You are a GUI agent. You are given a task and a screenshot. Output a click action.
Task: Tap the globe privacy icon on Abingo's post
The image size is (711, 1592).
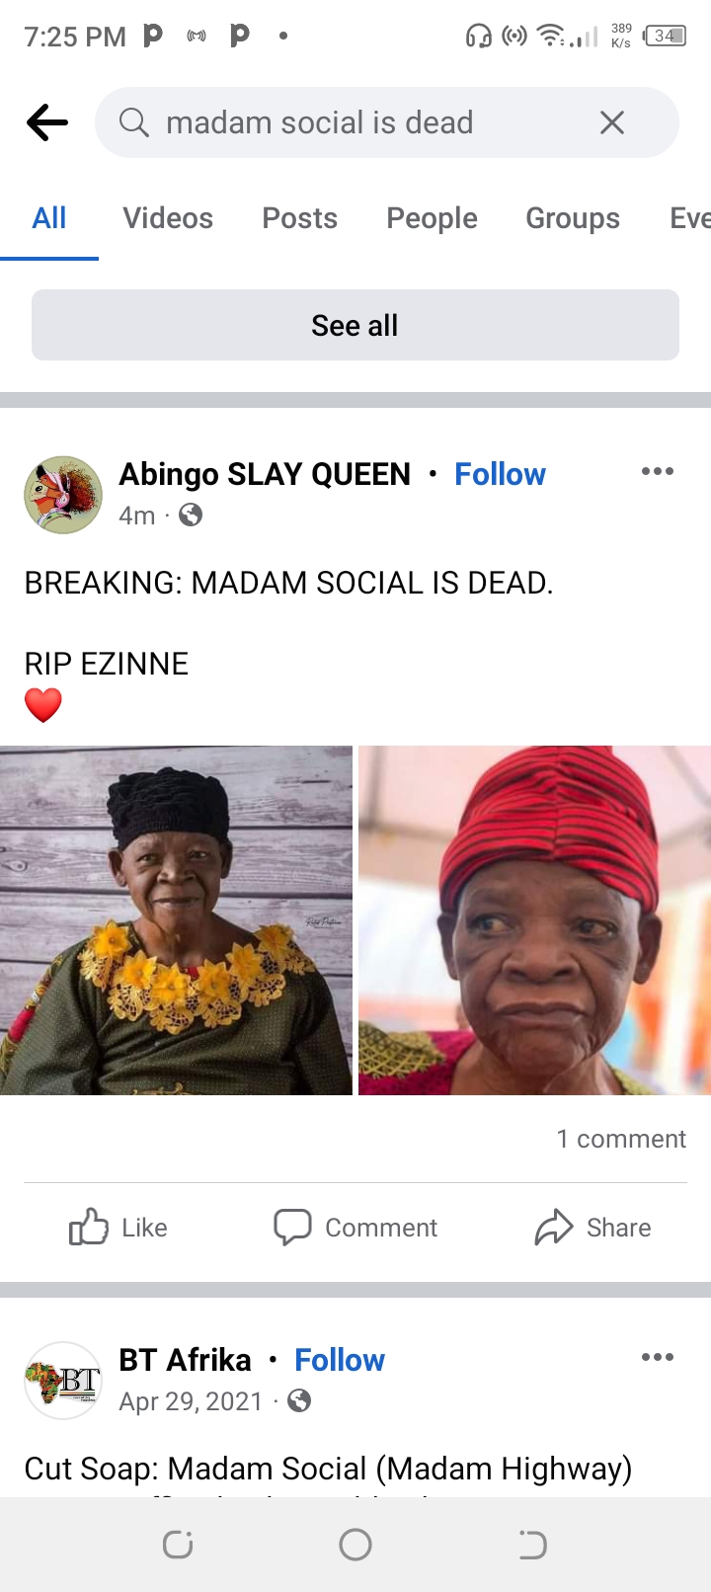coord(189,515)
